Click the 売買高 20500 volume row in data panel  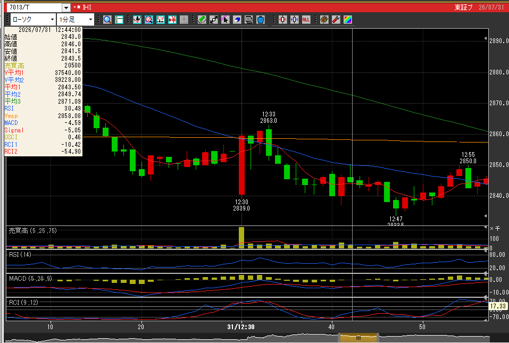tap(43, 65)
